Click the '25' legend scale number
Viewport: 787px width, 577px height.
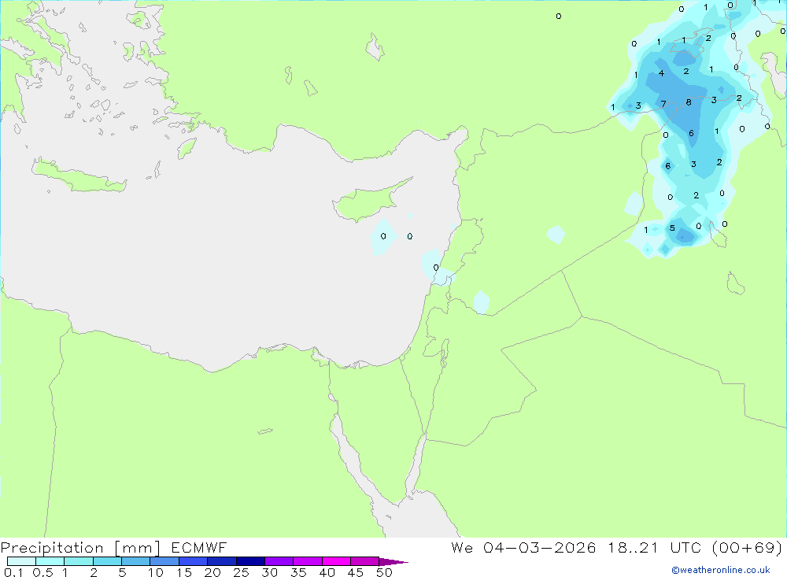click(x=241, y=572)
